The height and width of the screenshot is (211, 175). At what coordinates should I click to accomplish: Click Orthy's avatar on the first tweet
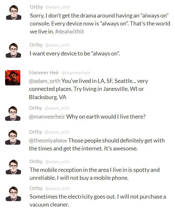click(x=14, y=12)
